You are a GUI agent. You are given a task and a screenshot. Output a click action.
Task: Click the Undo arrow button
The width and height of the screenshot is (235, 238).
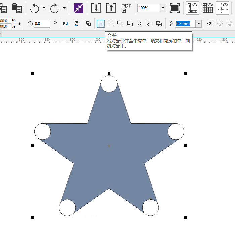coord(35,8)
